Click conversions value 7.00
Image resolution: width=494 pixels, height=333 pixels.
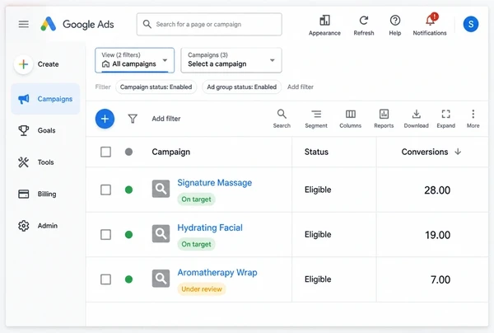pos(440,279)
